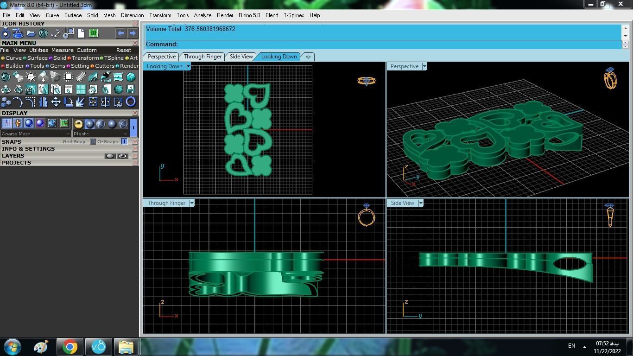Toggle the purple sphere display mode

click(x=40, y=123)
